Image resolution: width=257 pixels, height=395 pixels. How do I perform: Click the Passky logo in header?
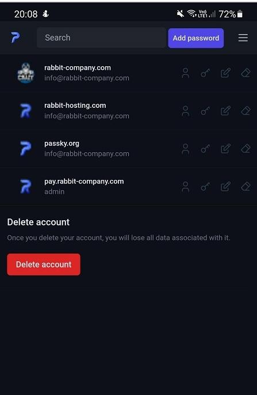[16, 38]
